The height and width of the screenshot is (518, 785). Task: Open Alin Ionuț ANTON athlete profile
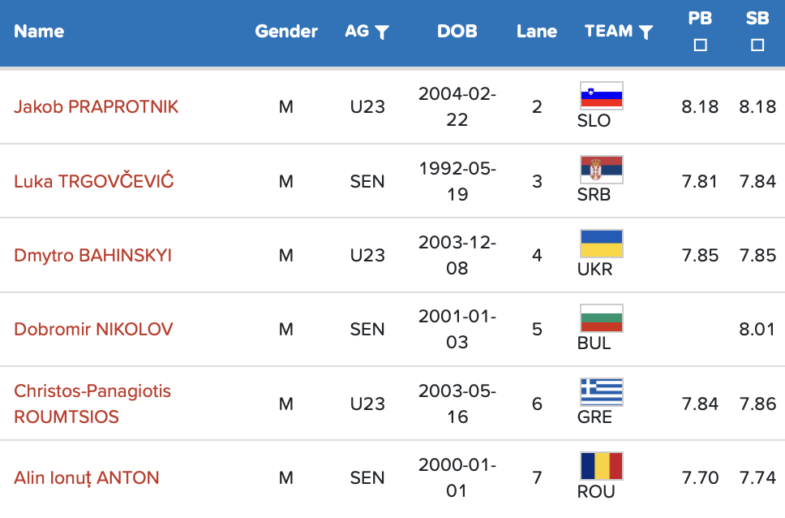click(x=86, y=477)
